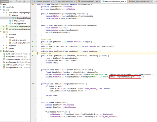Click the override gutter icon next to getItemId
This screenshot has width=157, height=122.
point(32,51)
